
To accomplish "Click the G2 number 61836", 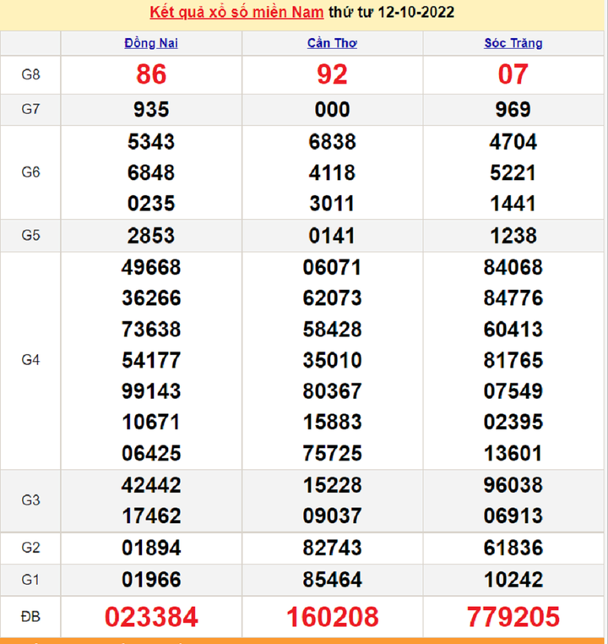I will pos(513,548).
